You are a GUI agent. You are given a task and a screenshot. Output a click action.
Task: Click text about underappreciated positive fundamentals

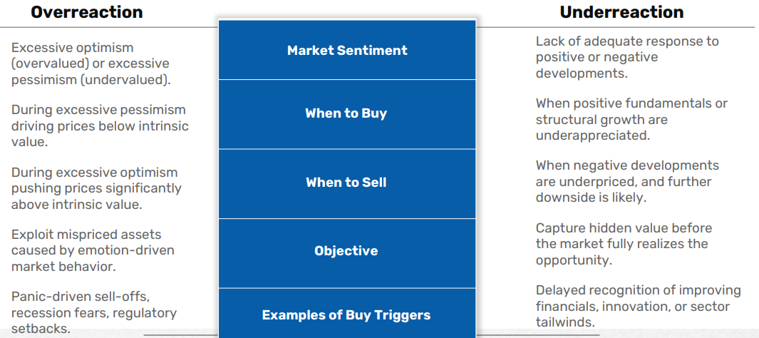tap(631, 119)
